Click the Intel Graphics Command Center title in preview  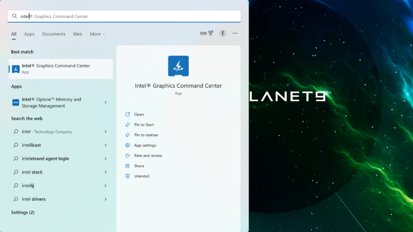[x=178, y=85]
